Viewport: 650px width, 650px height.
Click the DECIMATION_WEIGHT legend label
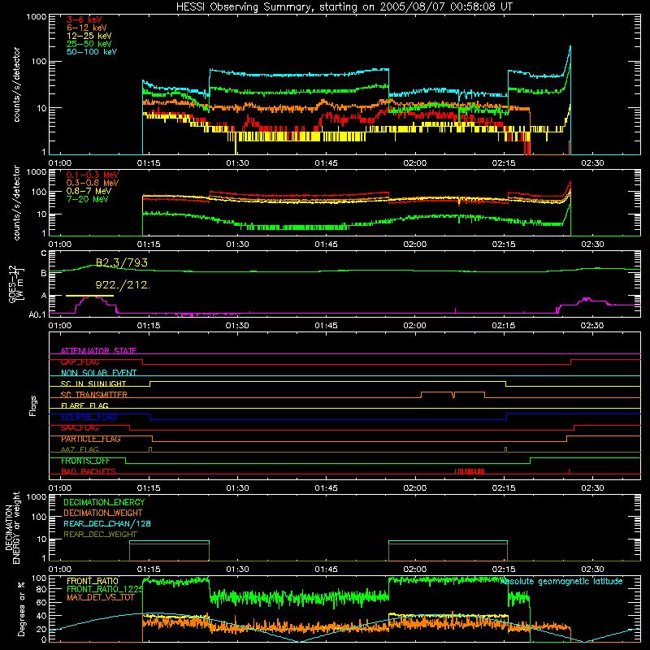(x=103, y=513)
